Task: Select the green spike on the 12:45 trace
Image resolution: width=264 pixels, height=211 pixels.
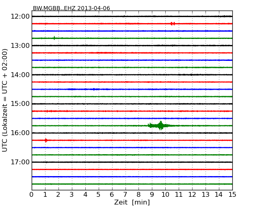Action: pos(54,38)
